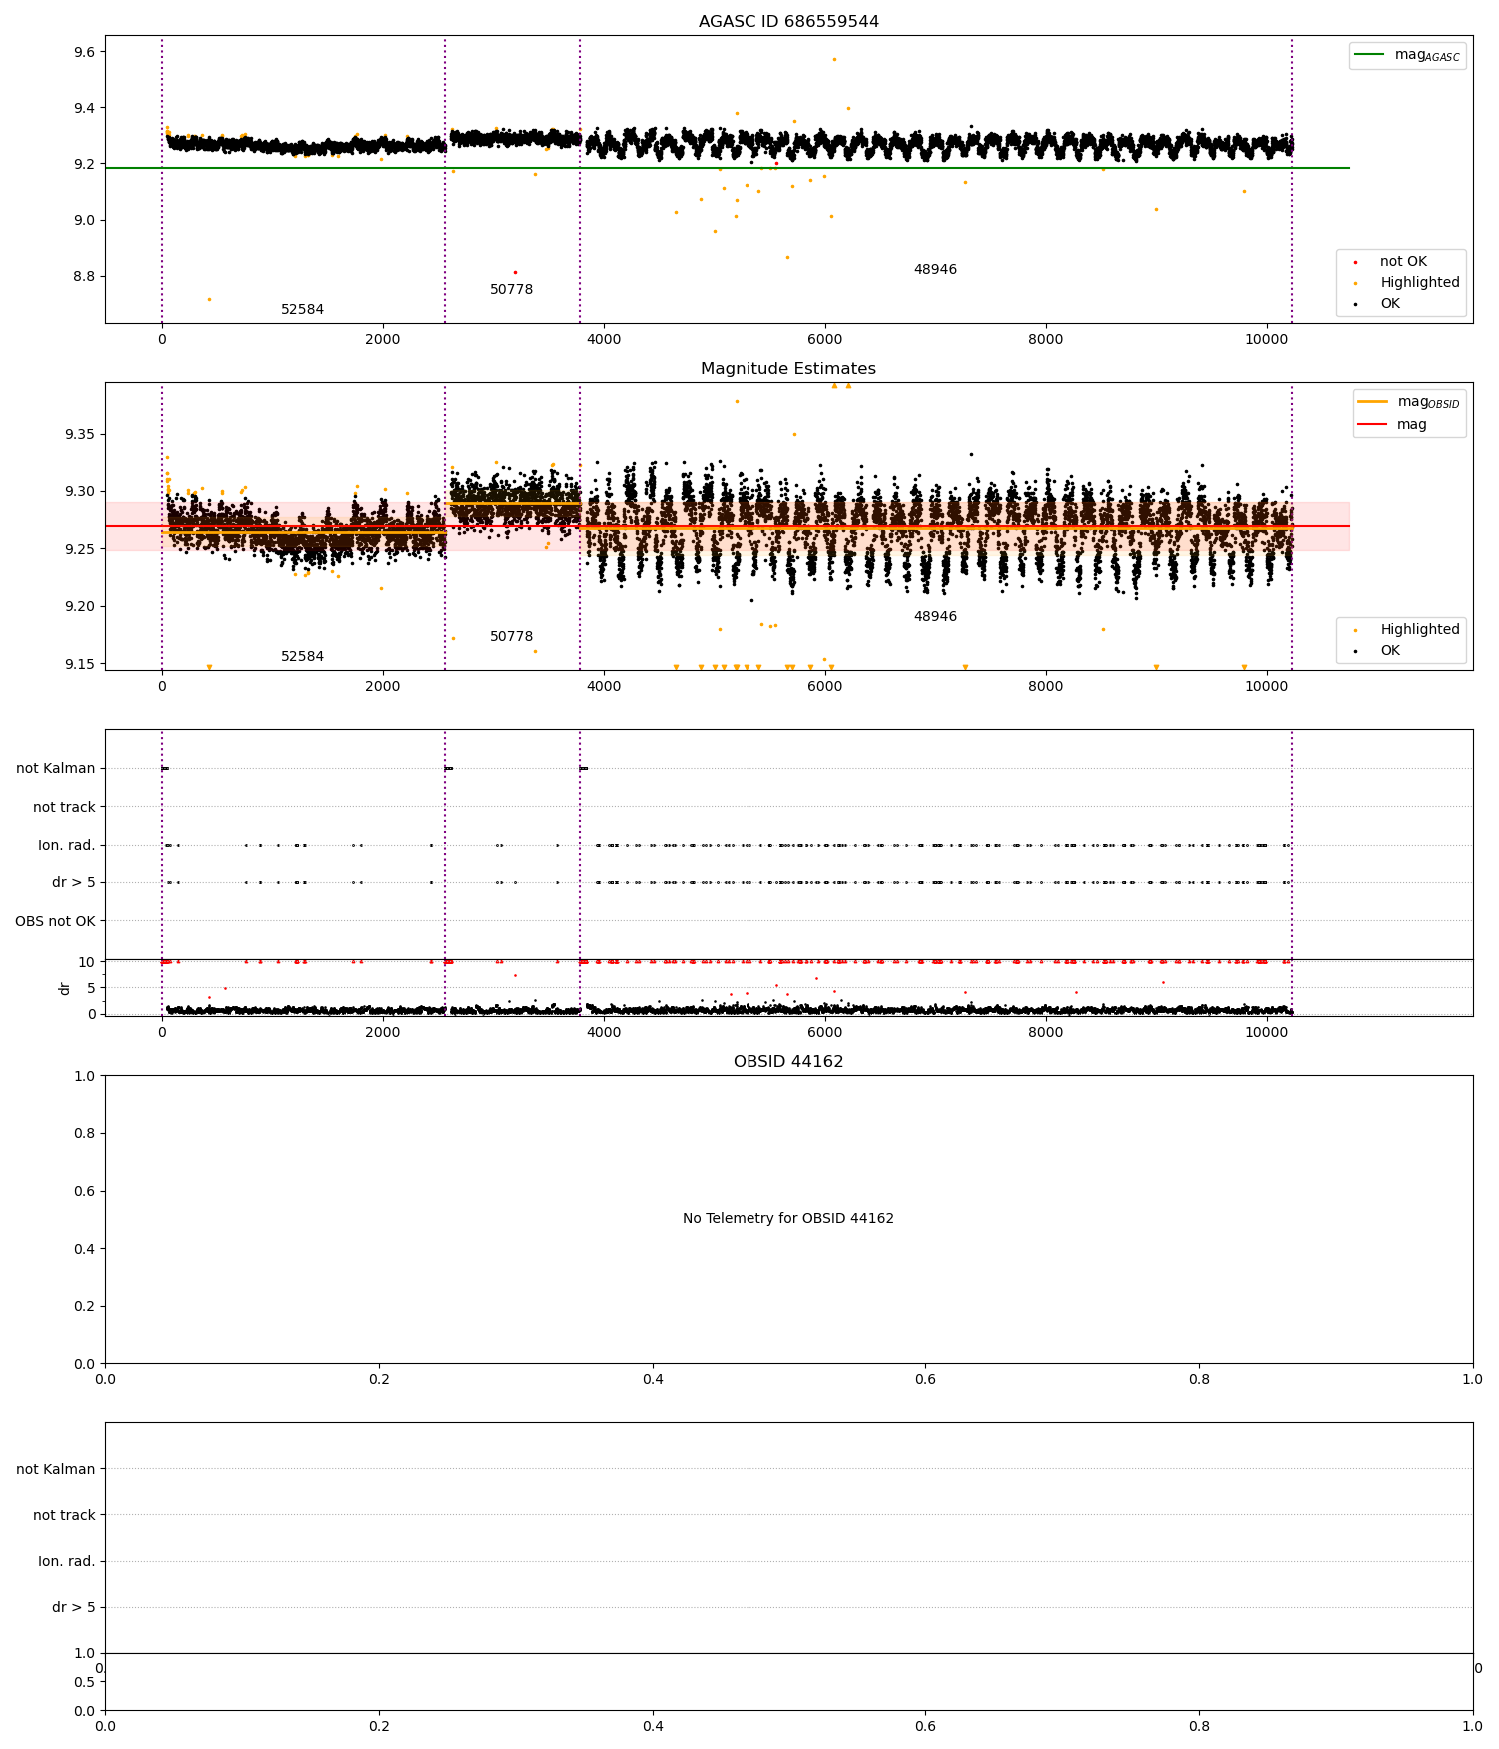Click the 'dr' y-axis label
Viewport: 1499px width, 1749px height.
coord(65,988)
